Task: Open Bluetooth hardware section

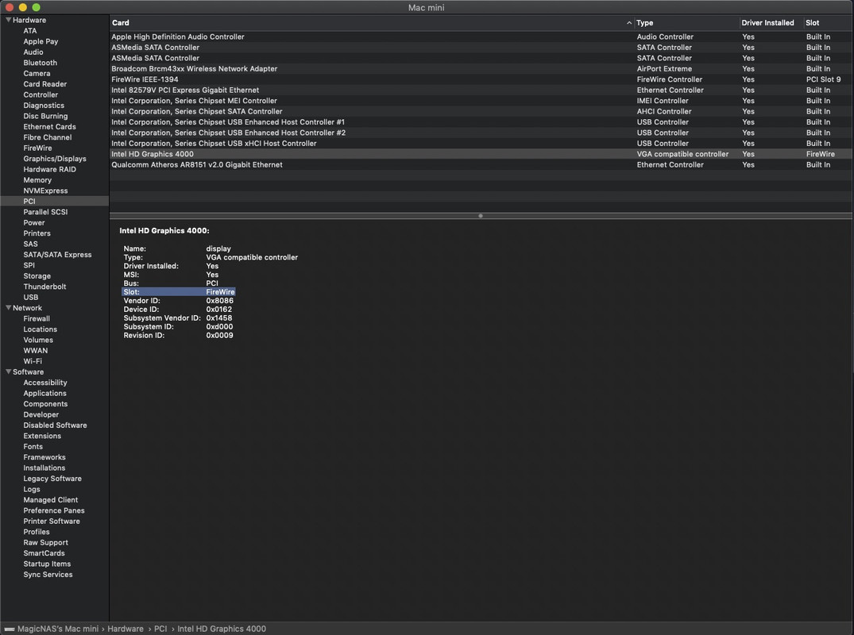Action: pyautogui.click(x=40, y=63)
